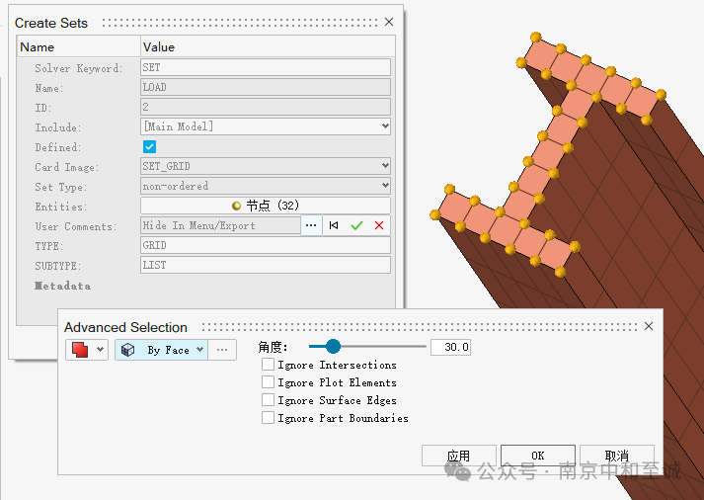
Task: Confirm entity selection with green checkmark
Action: 357,225
